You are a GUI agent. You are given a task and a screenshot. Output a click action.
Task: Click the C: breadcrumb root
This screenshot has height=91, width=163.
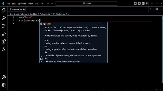tap(11, 14)
